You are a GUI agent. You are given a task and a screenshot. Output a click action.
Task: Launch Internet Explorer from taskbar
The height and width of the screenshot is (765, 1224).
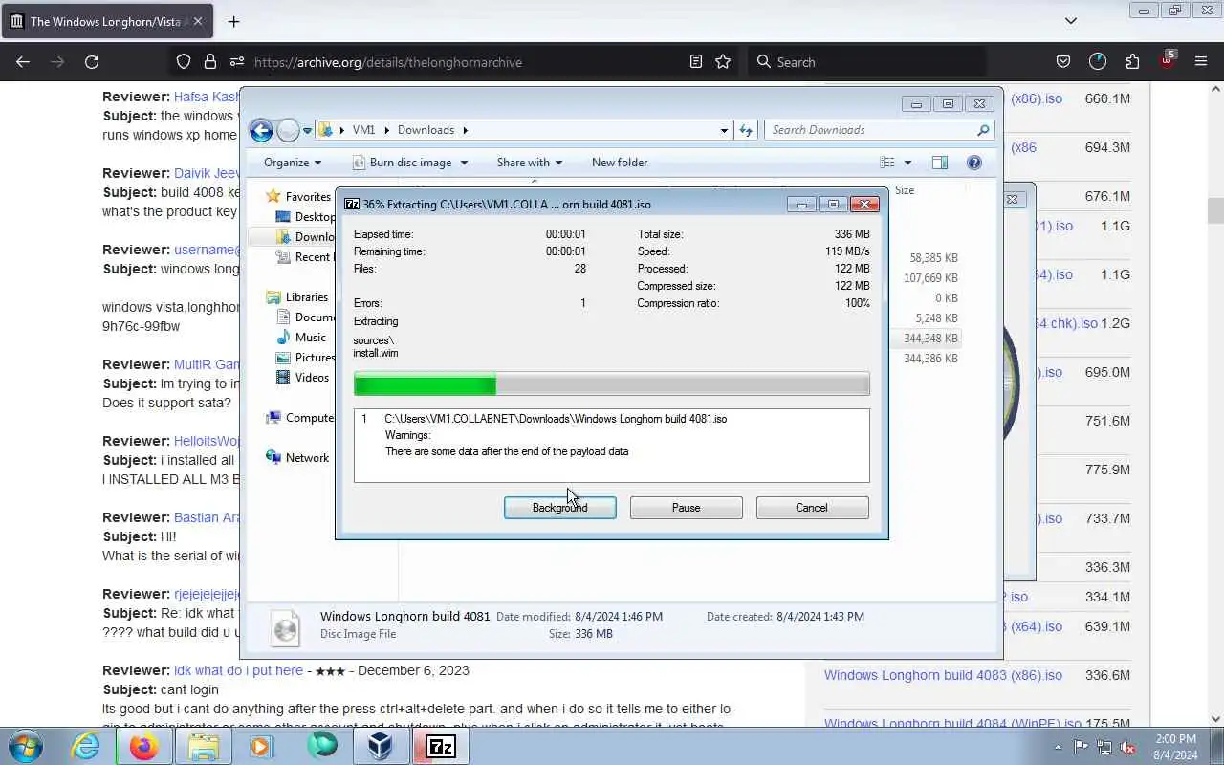click(86, 746)
